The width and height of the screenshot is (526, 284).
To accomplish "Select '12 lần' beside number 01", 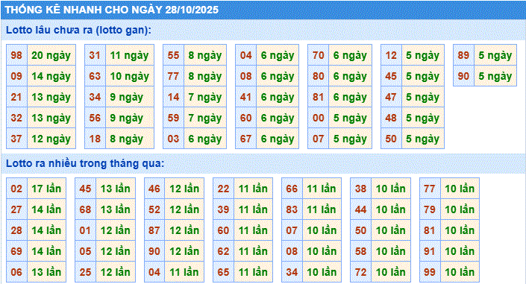I will click(x=116, y=230).
